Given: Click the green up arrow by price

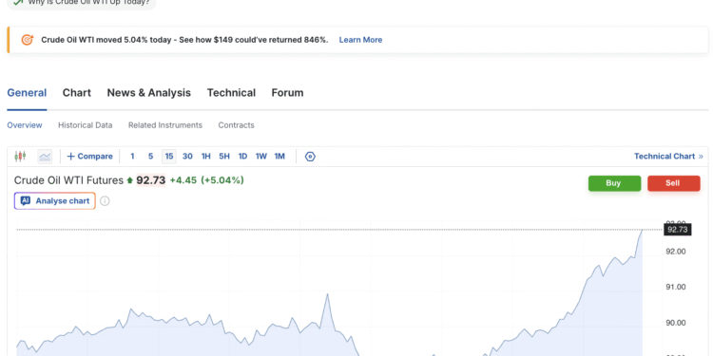Looking at the screenshot, I should coord(130,180).
